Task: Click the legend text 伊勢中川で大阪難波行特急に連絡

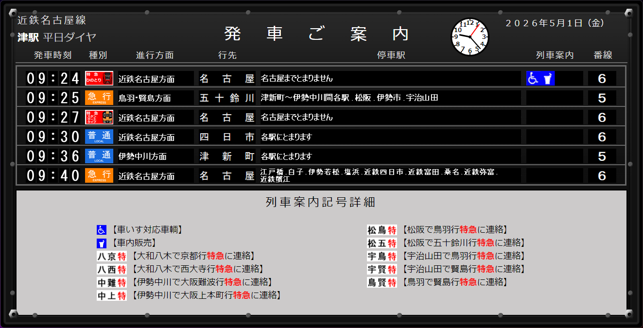Action: tap(202, 282)
